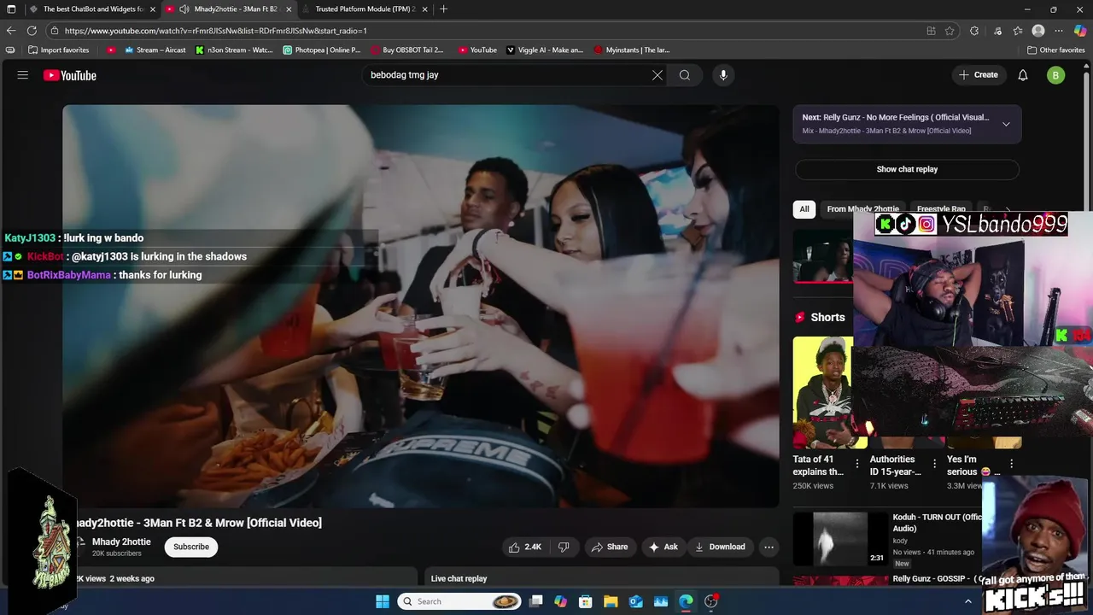Click the browser address bar URL

coord(216,31)
